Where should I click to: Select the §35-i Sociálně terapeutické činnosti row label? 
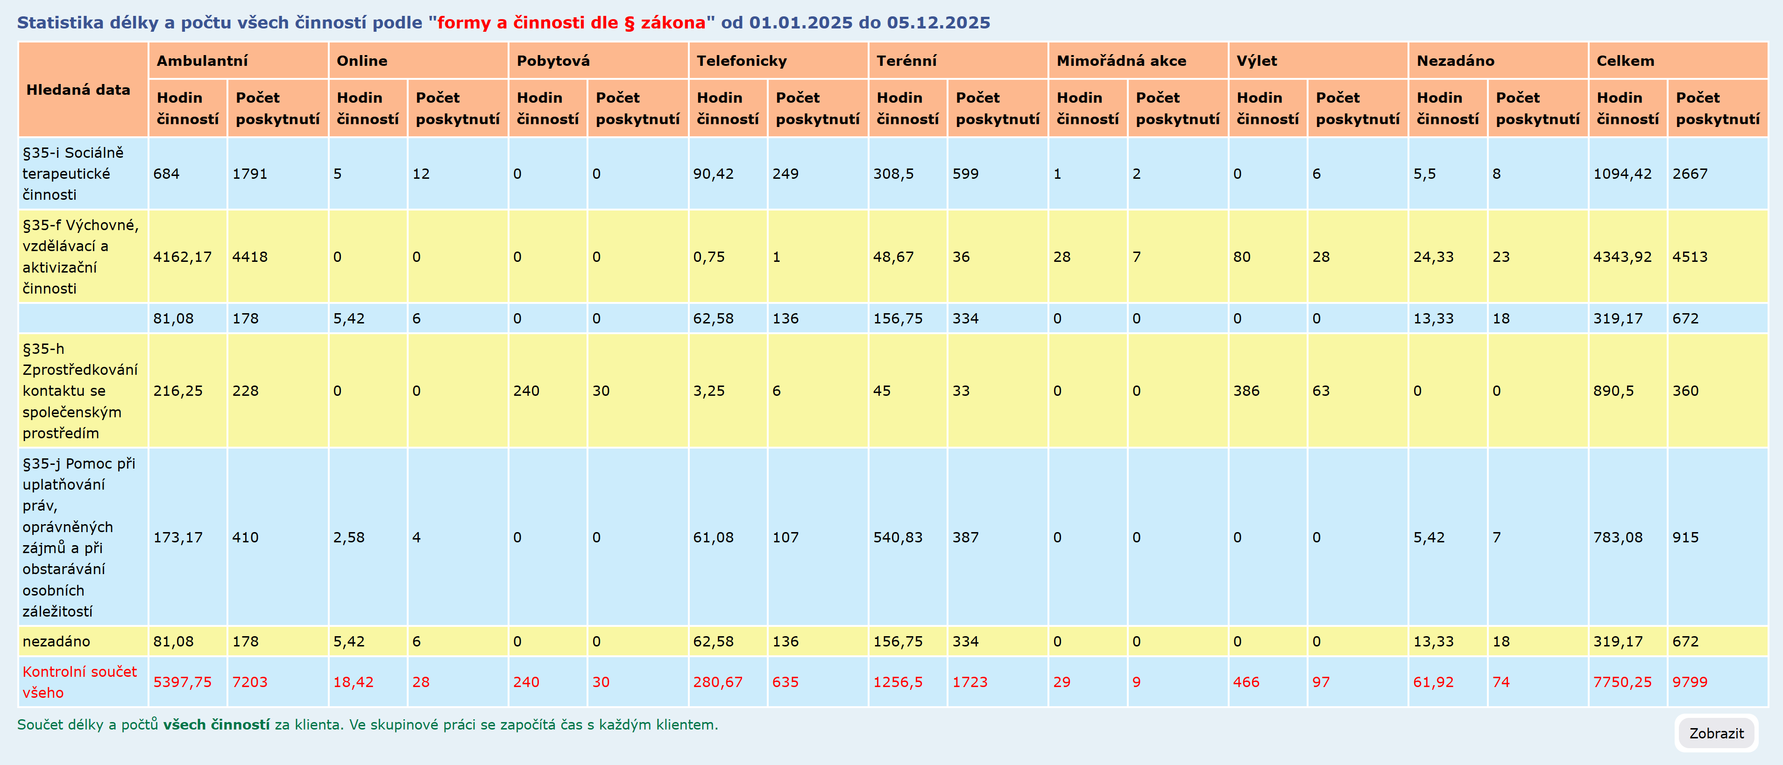(73, 174)
